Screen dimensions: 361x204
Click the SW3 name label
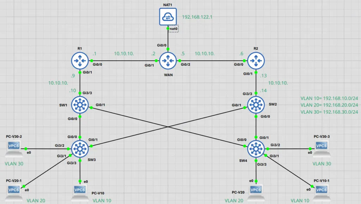pyautogui.click(x=92, y=160)
